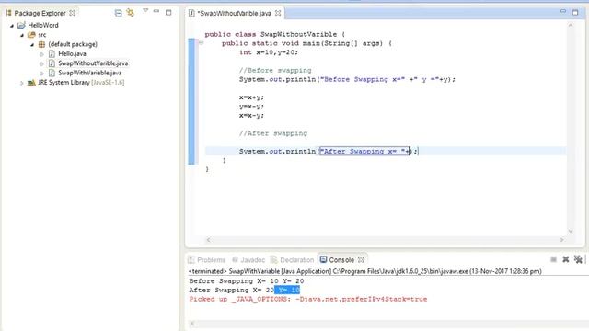The height and width of the screenshot is (331, 589).
Task: Select the Package Explorer tab
Action: pos(40,13)
